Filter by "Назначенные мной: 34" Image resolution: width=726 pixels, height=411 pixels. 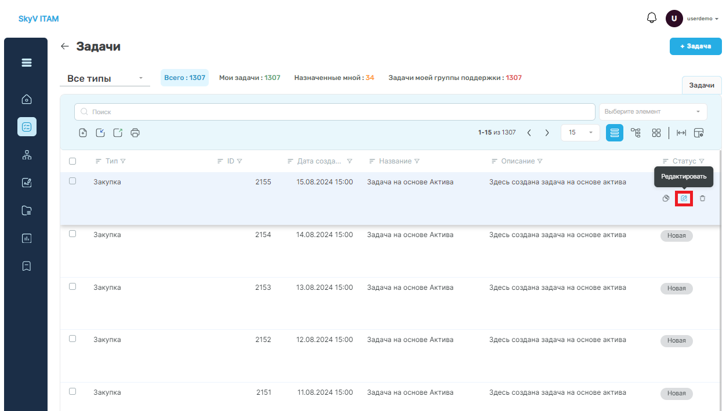coord(334,78)
